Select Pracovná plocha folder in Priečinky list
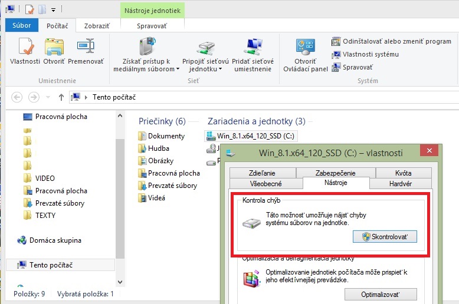Viewport: 459px width, 304px height. (x=169, y=173)
